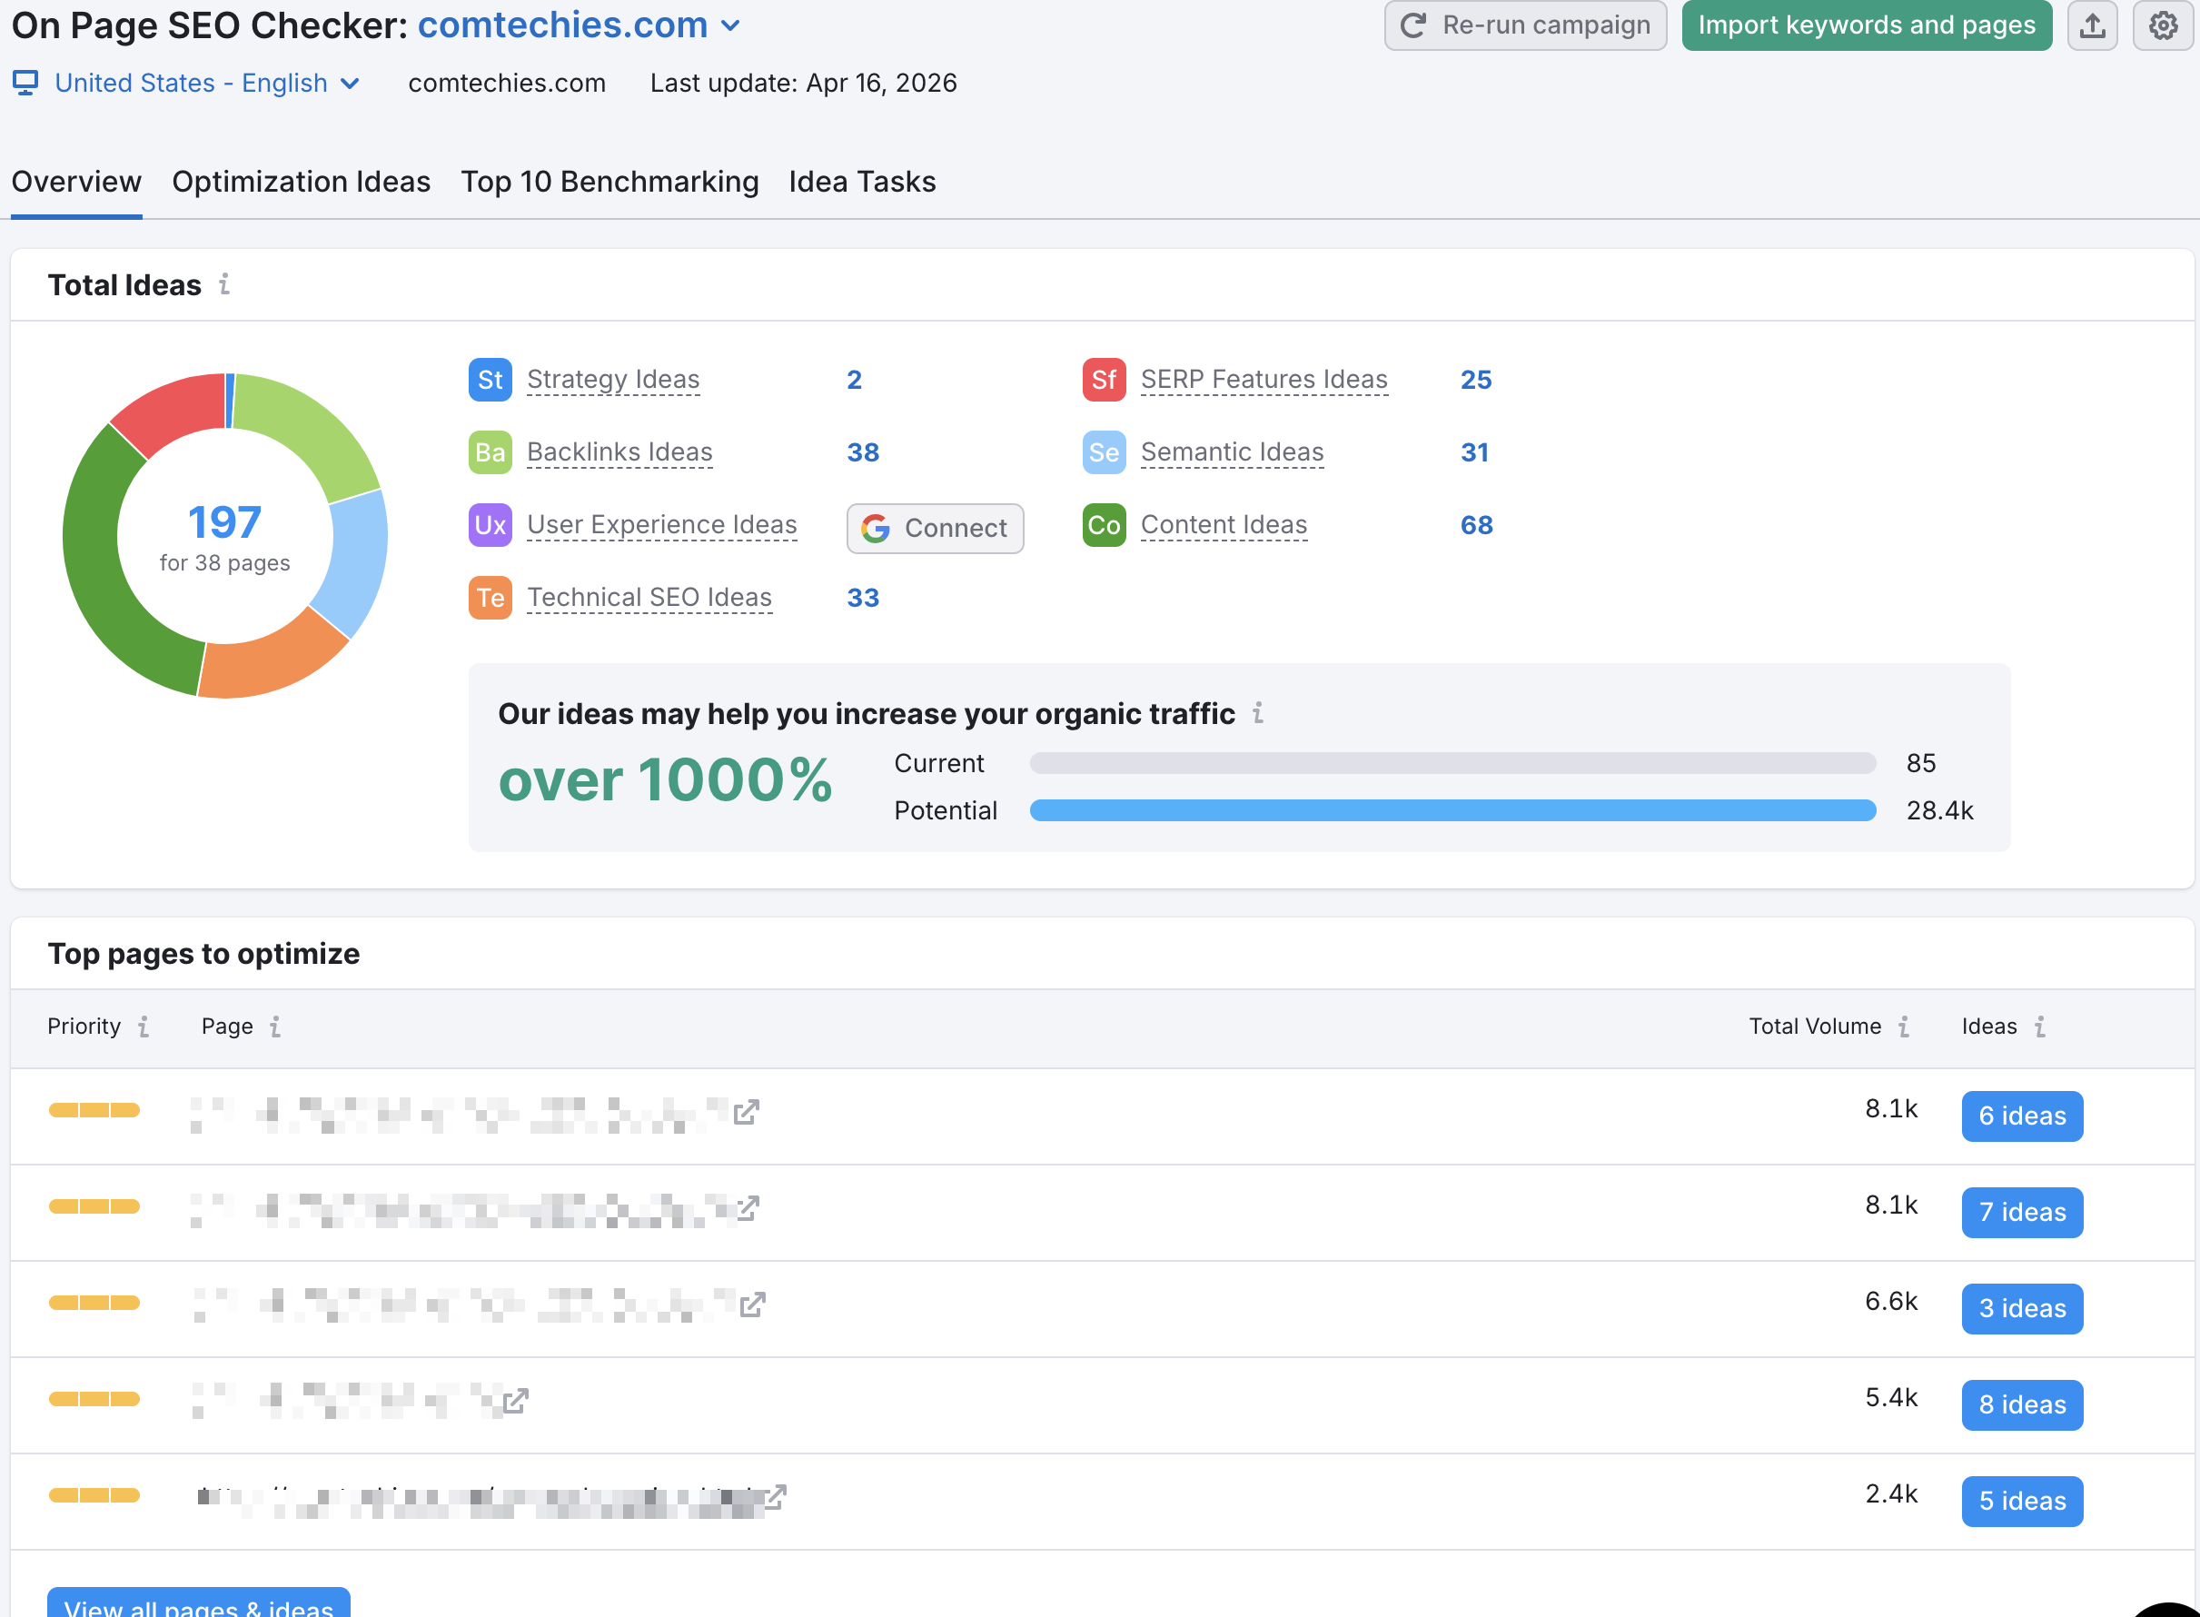Open external link icon for 6 ideas row
Viewport: 2200px width, 1617px height.
tap(746, 1112)
